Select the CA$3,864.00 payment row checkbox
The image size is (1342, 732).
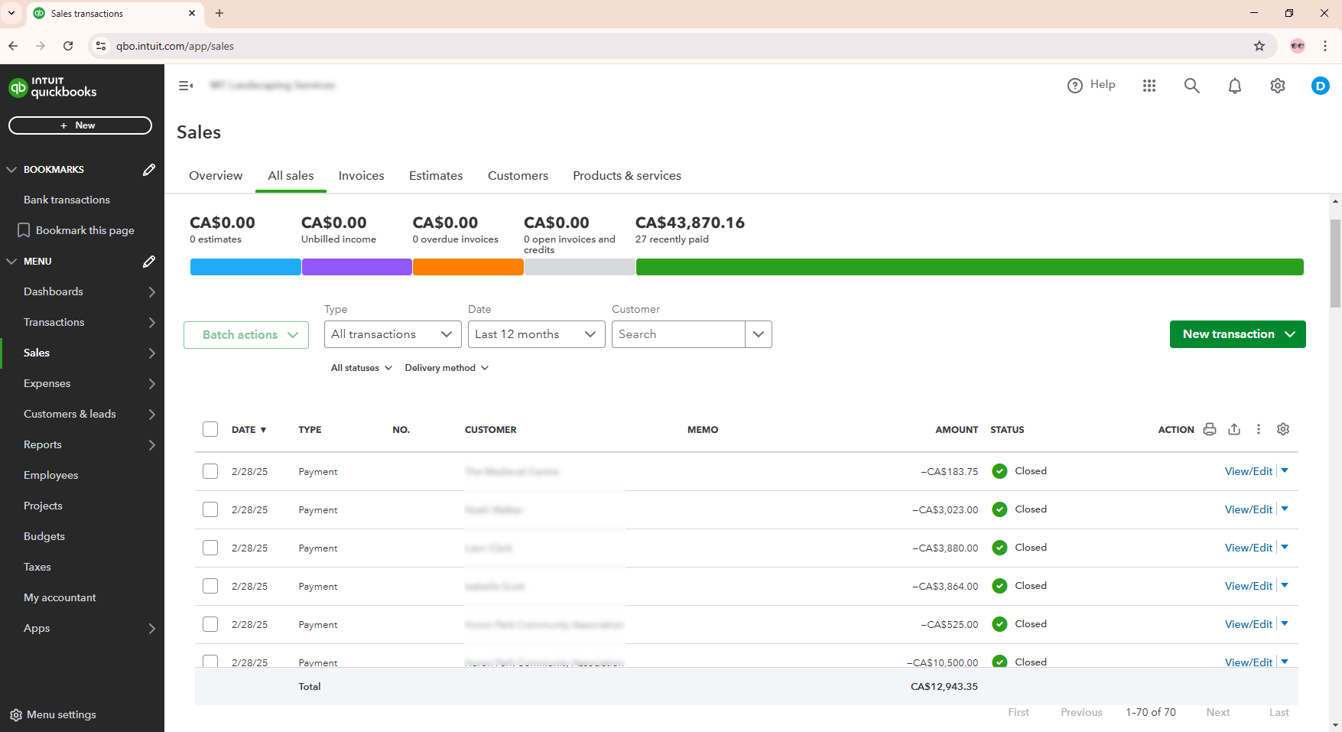(210, 586)
